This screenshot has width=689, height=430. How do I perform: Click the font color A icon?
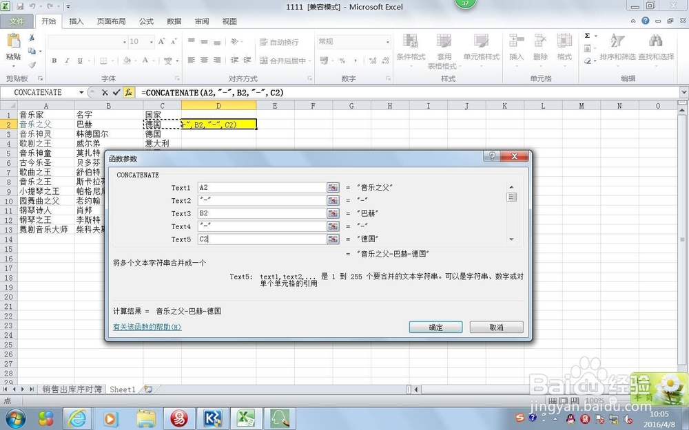pyautogui.click(x=145, y=61)
